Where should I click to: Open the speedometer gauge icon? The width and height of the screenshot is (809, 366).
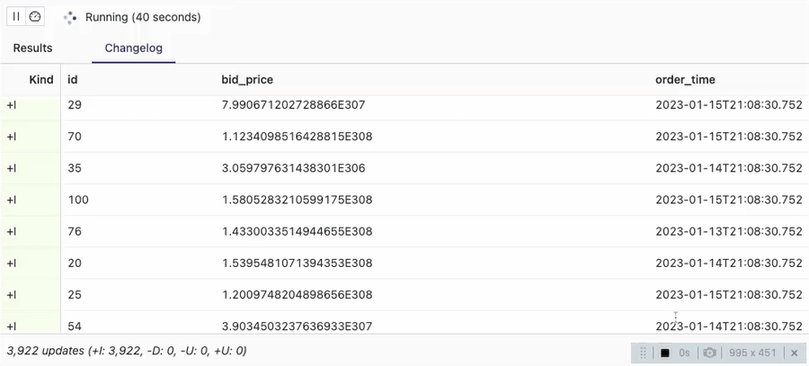(34, 16)
